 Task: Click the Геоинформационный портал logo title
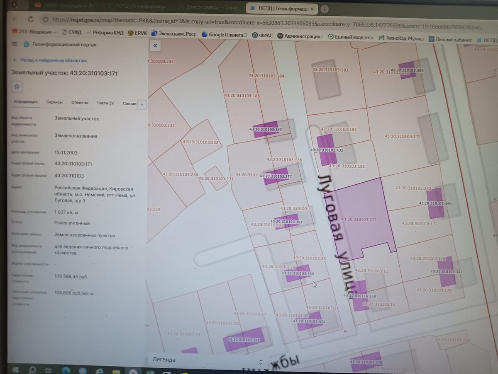(x=59, y=45)
